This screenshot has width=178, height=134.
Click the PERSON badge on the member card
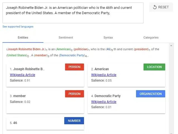(x=75, y=94)
